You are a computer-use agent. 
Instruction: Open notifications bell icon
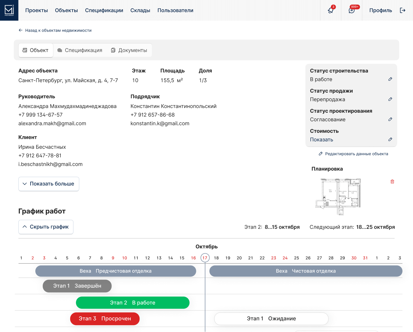pos(330,10)
